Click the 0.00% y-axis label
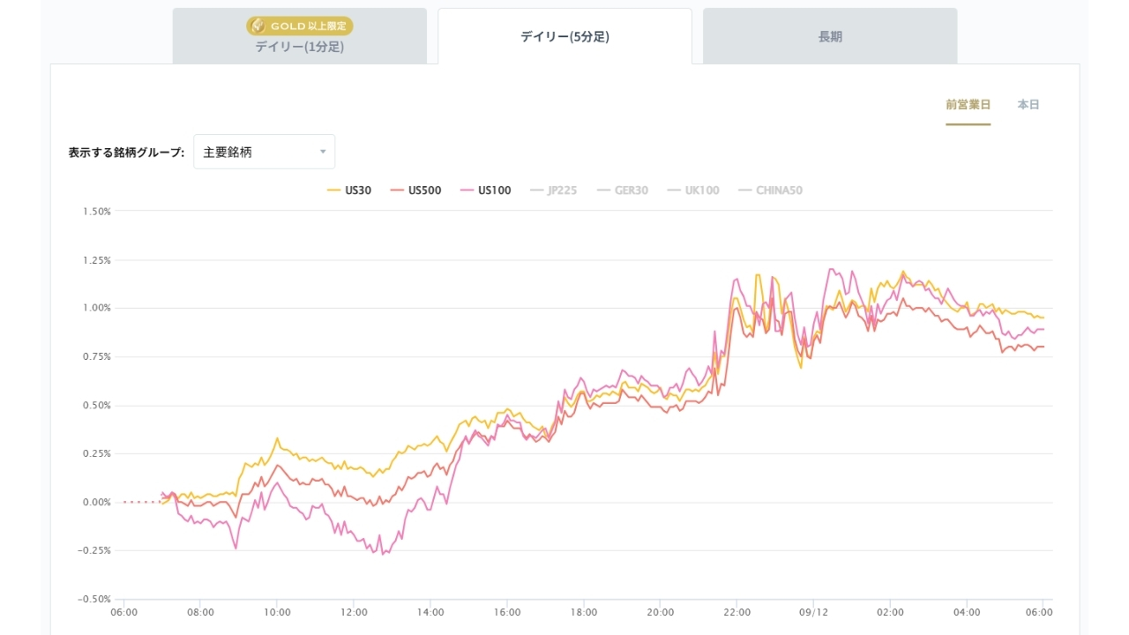Viewport: 1129px width, 635px height. click(96, 502)
